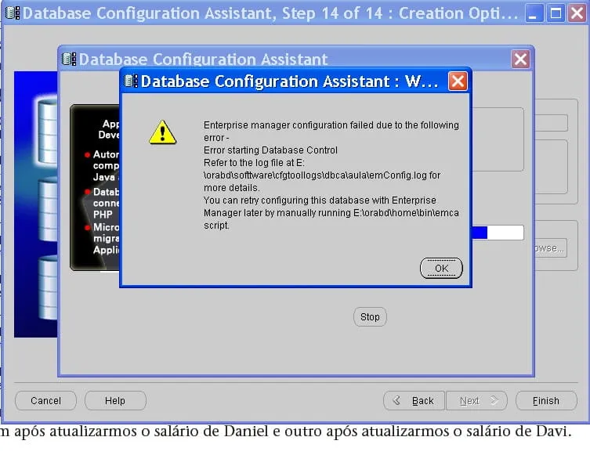Screen dimensions: 590x455
Task: Close the main Step 14 window
Action: point(577,13)
